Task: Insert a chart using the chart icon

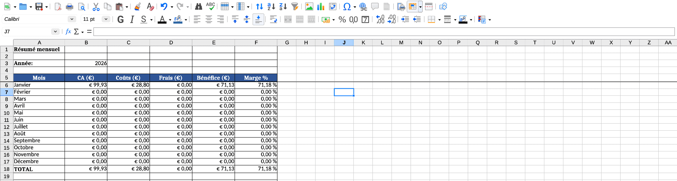Action: click(321, 6)
